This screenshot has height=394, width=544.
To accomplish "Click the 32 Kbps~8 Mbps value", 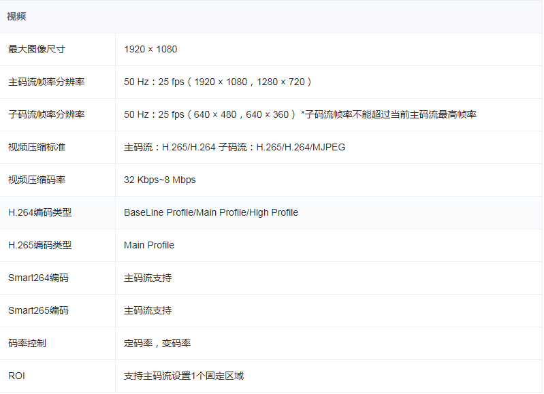I will pos(159,180).
